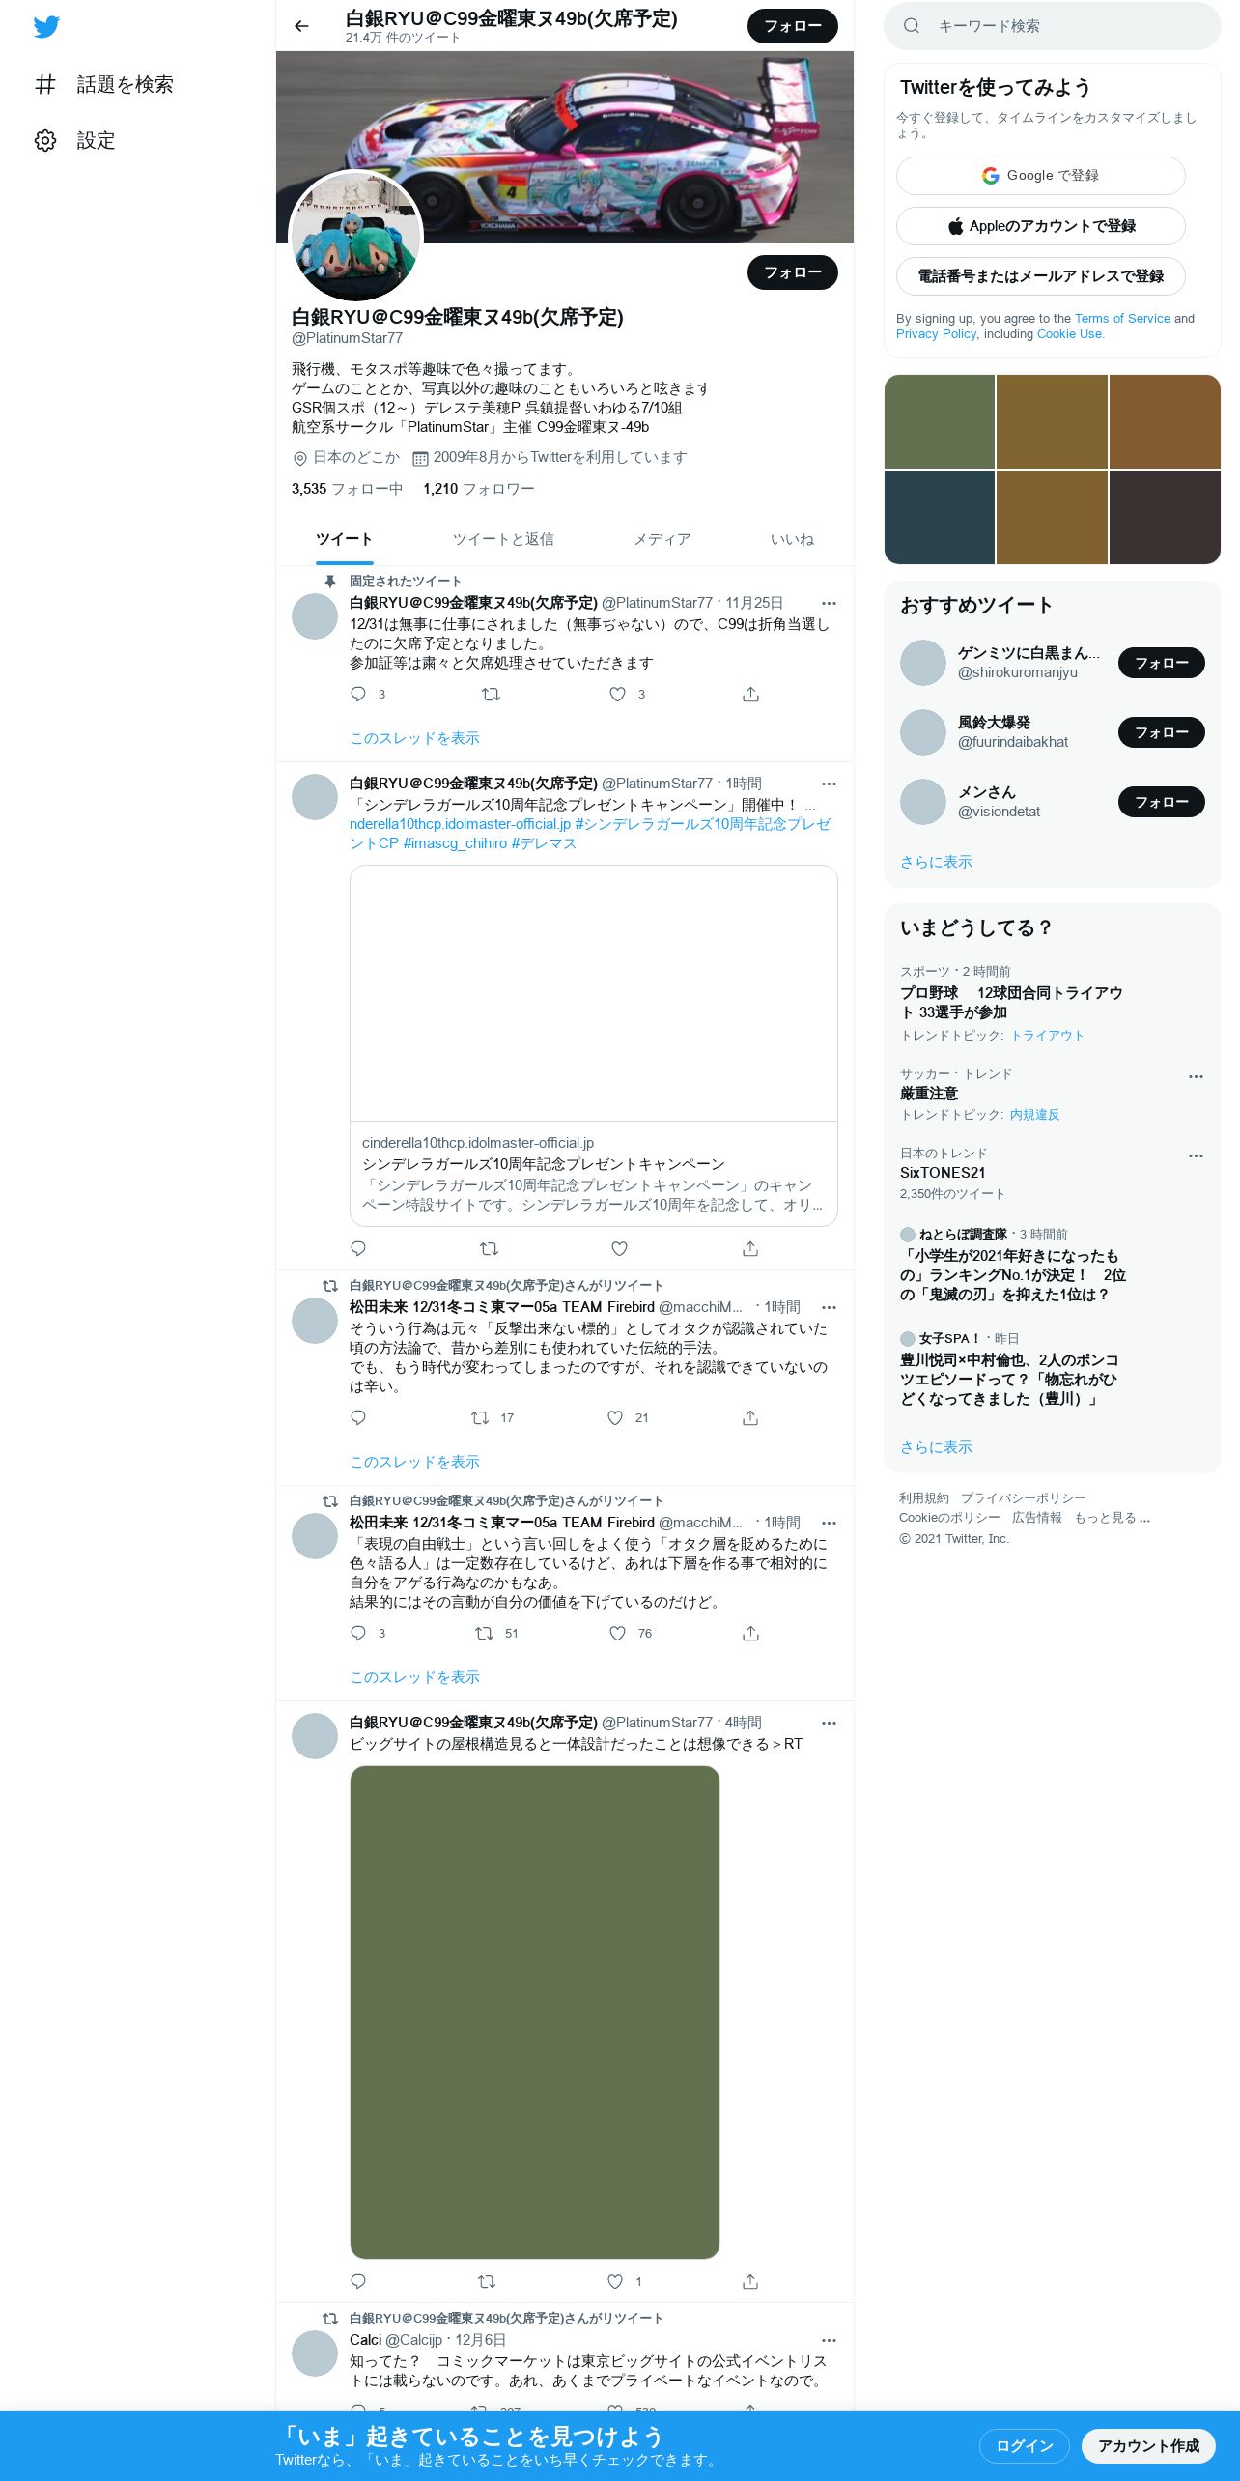
Task: Switch to ツイートと返信 tab
Action: (503, 539)
